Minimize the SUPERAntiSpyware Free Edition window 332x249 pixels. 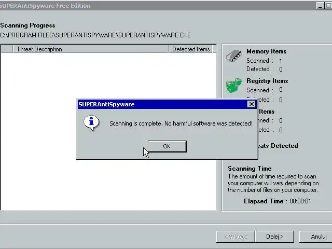click(320, 6)
